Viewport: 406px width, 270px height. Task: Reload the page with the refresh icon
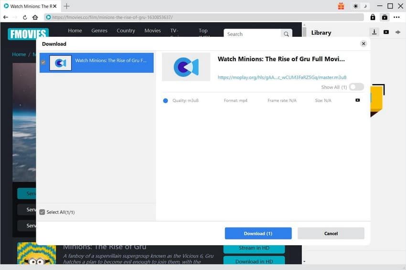click(25, 17)
